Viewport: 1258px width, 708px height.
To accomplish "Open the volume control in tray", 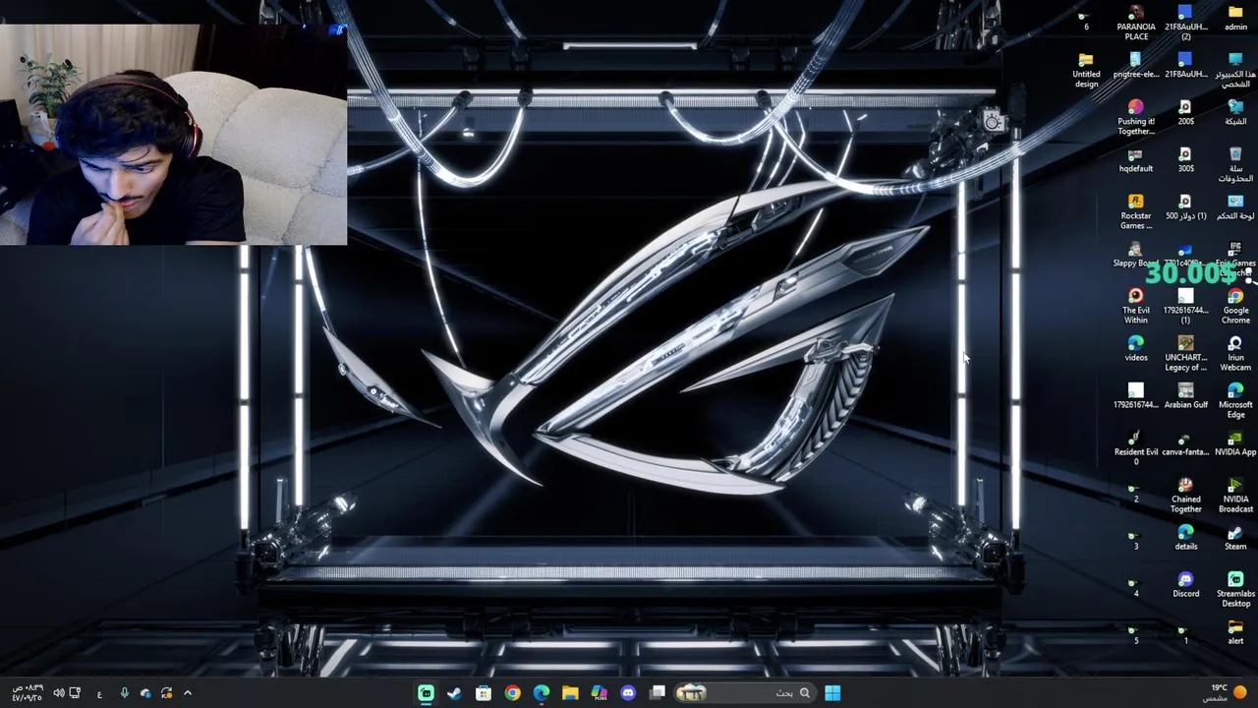I will point(59,693).
